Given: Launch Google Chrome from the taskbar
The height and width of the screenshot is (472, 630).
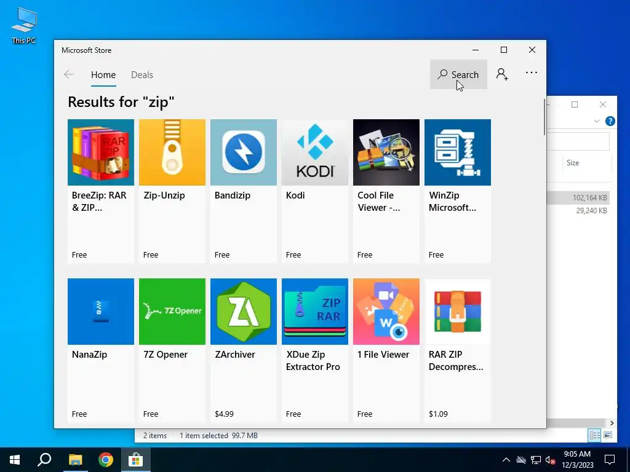Looking at the screenshot, I should pos(106,460).
